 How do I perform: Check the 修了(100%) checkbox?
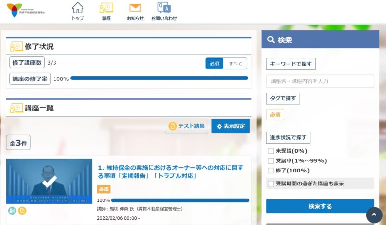pos(271,170)
